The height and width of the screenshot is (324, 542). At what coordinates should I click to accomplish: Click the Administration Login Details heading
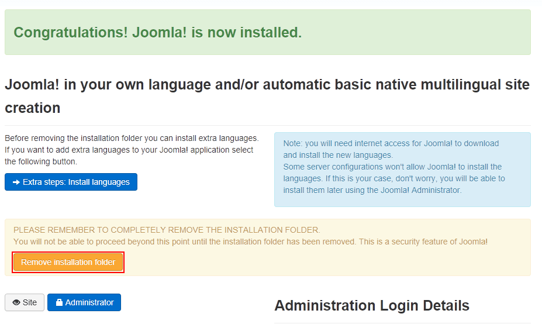click(x=372, y=306)
